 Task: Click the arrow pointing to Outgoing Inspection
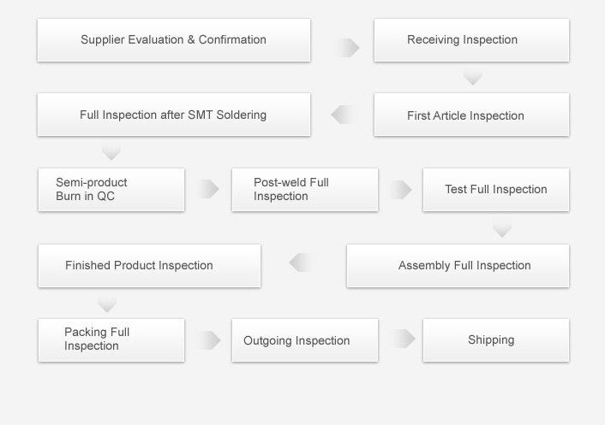tap(208, 340)
